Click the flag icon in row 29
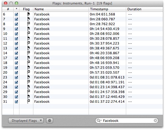This screenshot has height=130, width=165. (x=29, y=92)
